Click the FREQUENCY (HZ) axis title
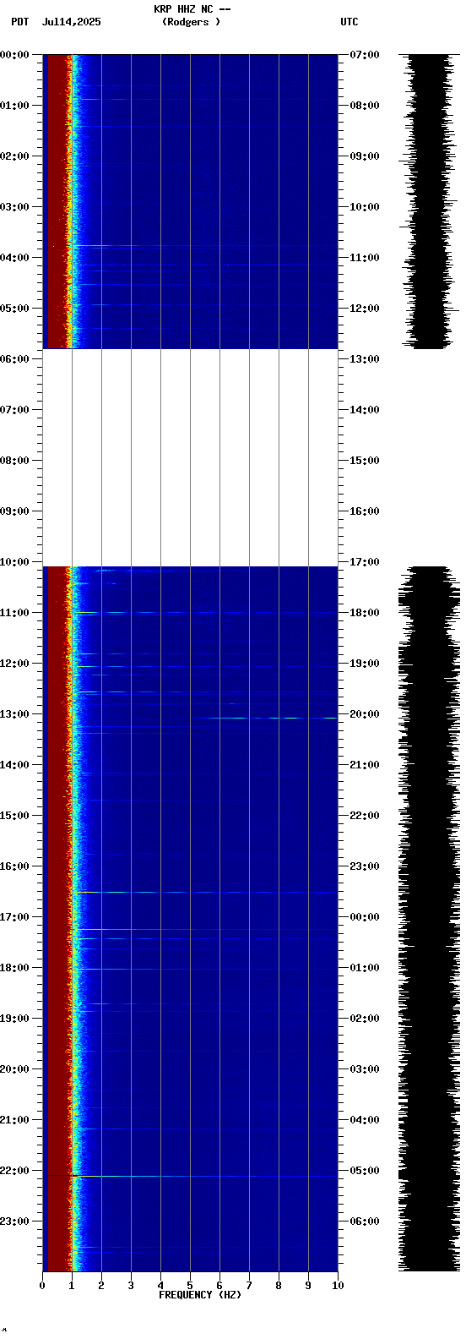 point(200,1295)
